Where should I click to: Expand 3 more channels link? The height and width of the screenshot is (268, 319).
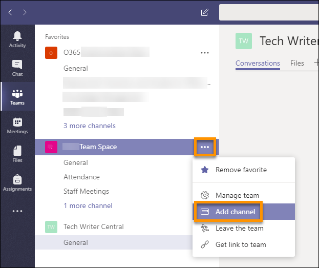(x=89, y=126)
